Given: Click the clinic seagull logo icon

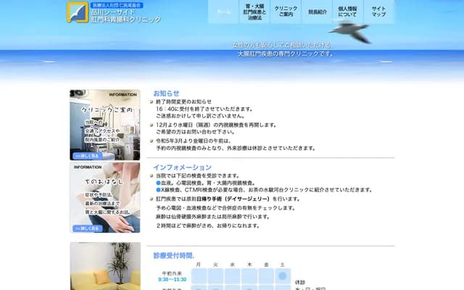Looking at the screenshot, I should (x=78, y=12).
